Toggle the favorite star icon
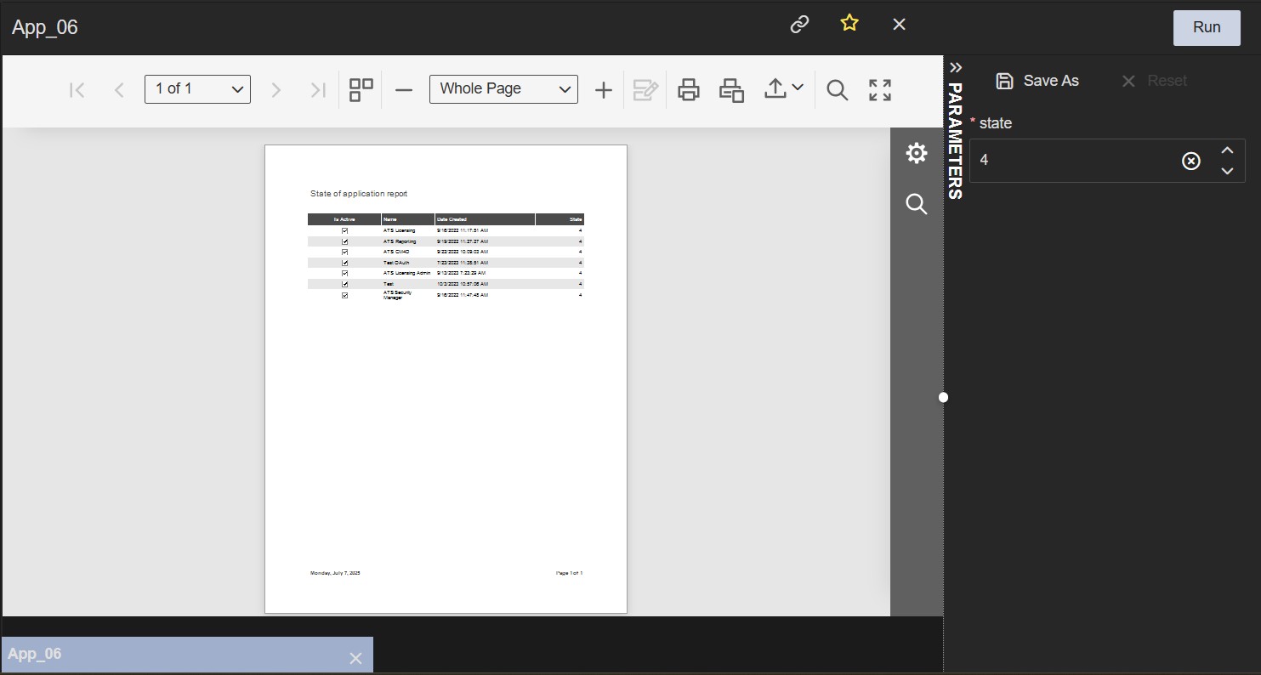The width and height of the screenshot is (1261, 675). point(849,24)
